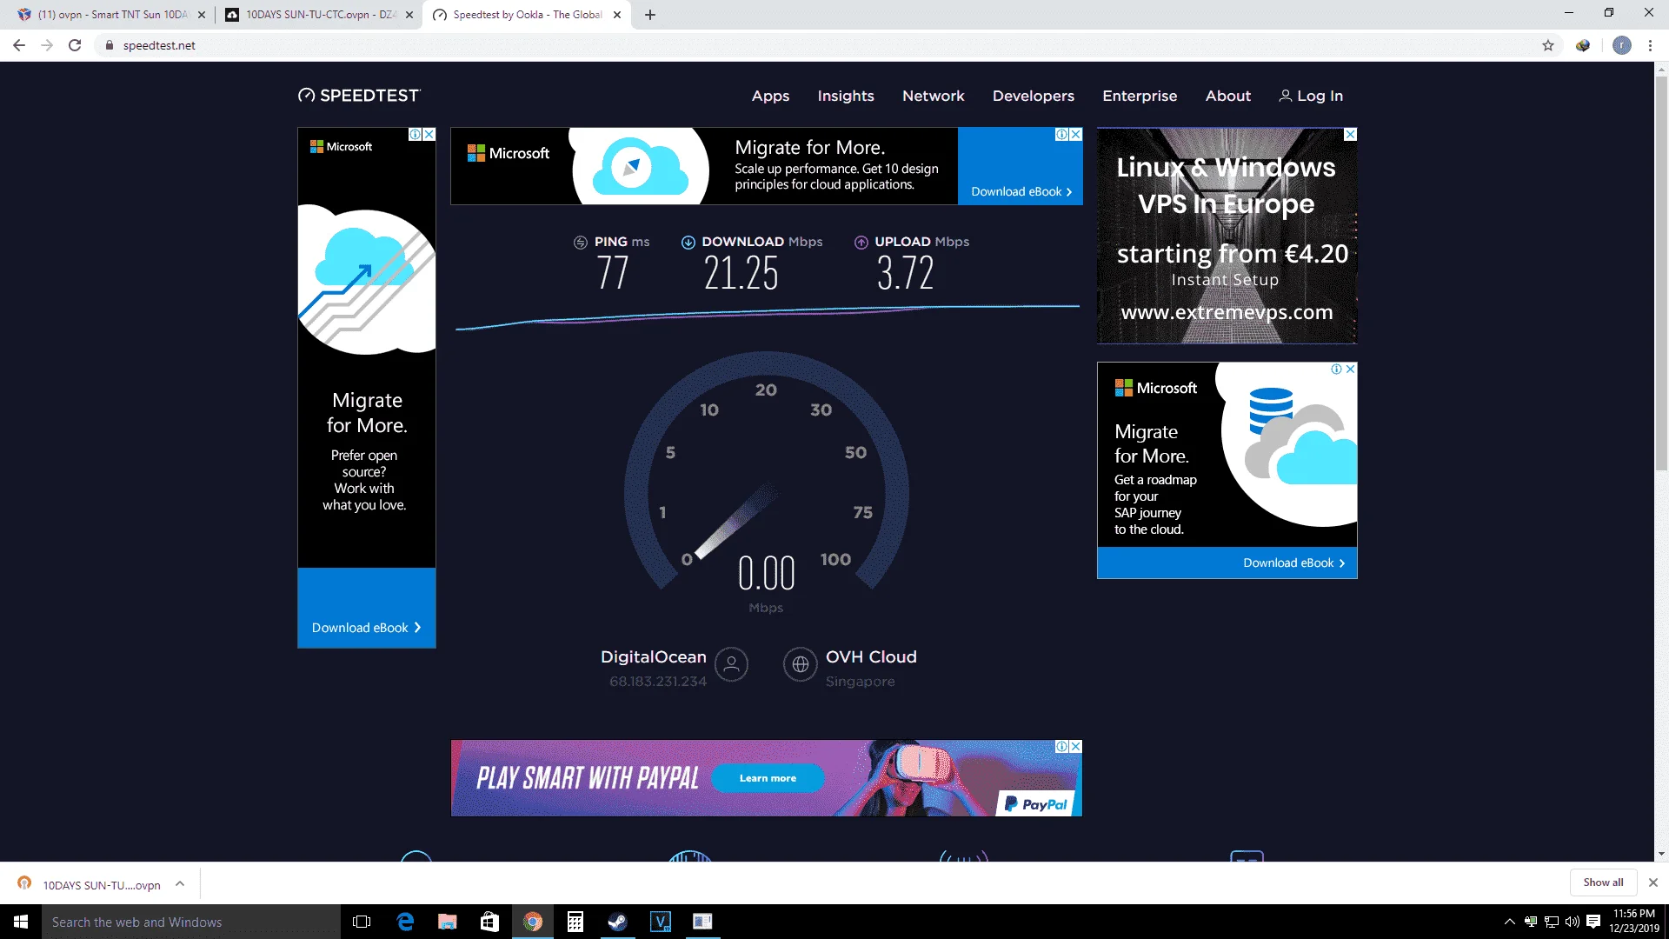Open the Windows Start menu
Viewport: 1669px width, 939px height.
21,922
